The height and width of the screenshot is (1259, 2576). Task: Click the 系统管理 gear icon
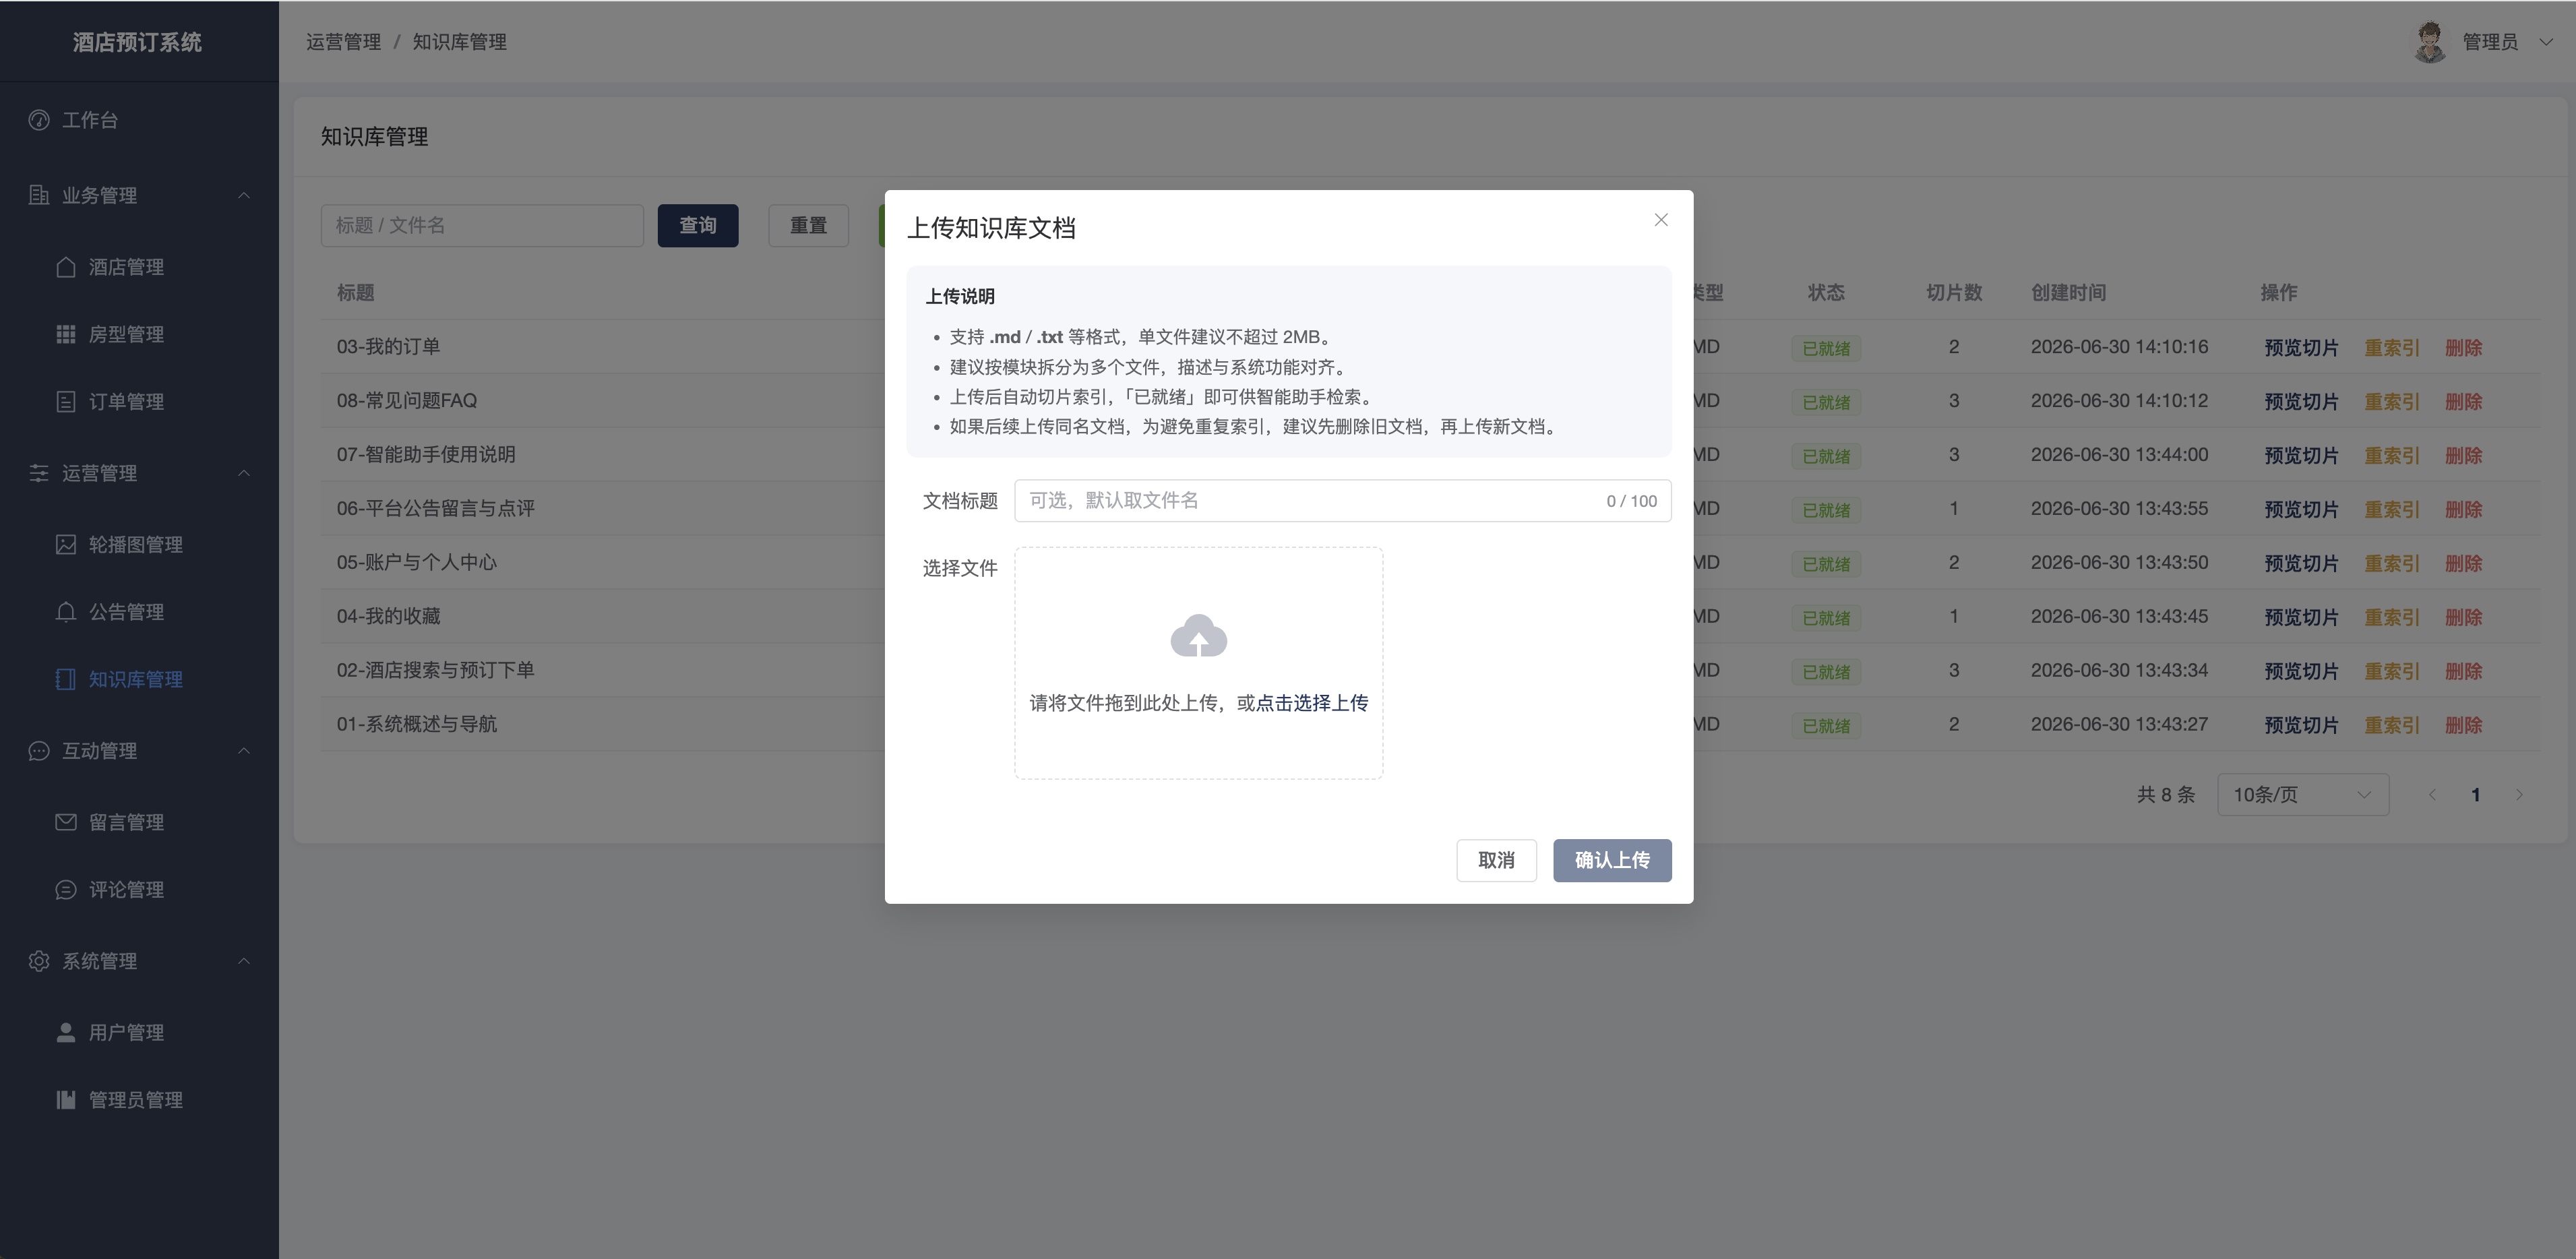point(39,961)
